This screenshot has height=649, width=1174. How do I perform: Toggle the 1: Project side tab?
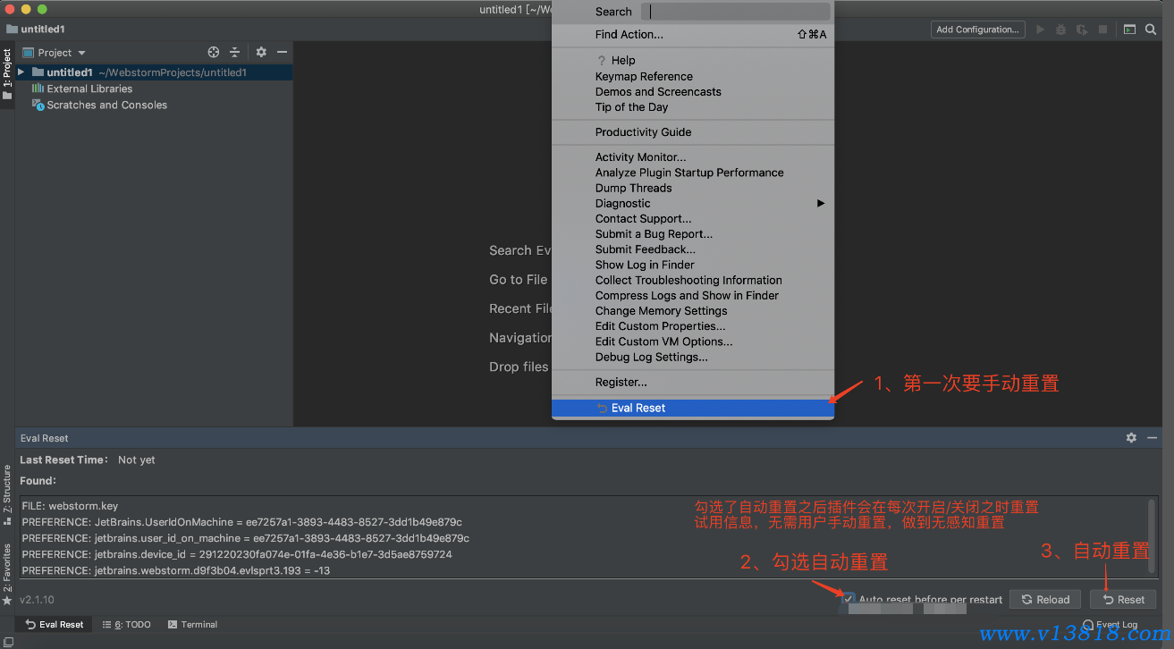click(7, 74)
